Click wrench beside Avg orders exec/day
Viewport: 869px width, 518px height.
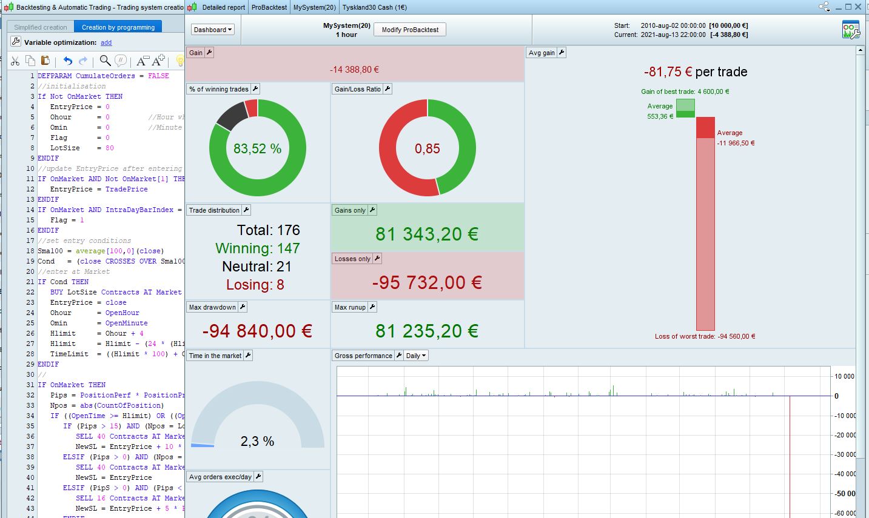point(258,477)
